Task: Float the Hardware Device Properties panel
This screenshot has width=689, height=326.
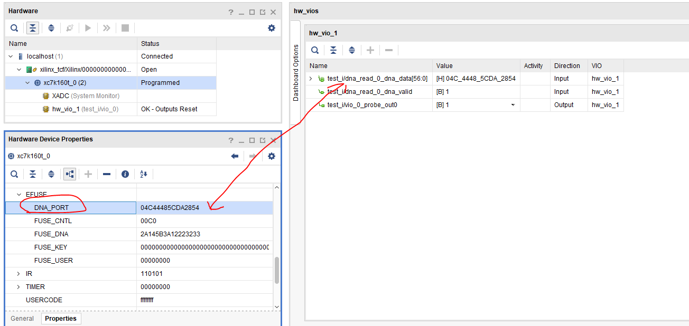Action: click(263, 140)
